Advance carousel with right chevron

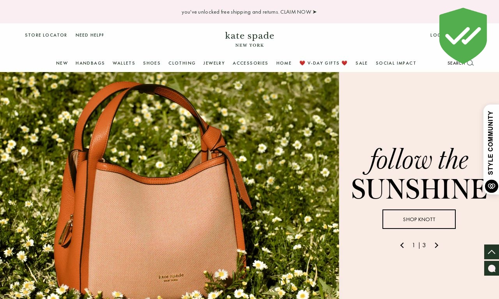tap(436, 245)
